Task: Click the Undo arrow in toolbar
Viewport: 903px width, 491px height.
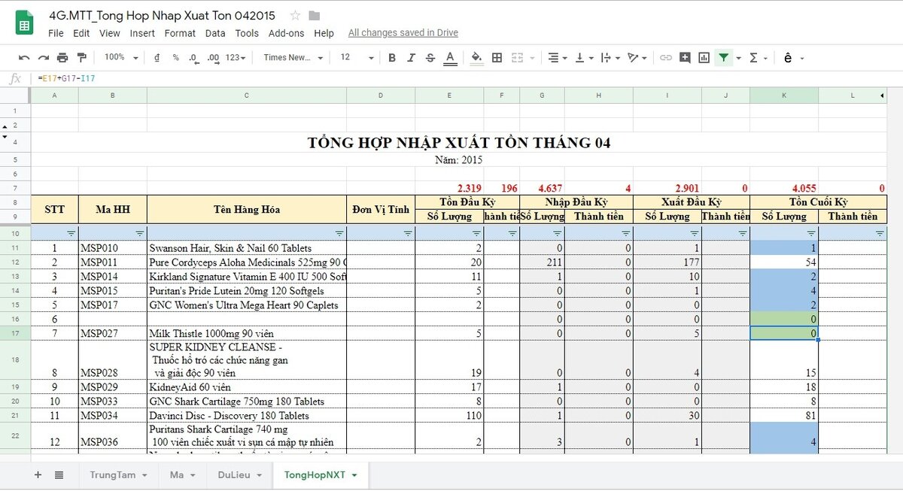Action: pyautogui.click(x=24, y=58)
